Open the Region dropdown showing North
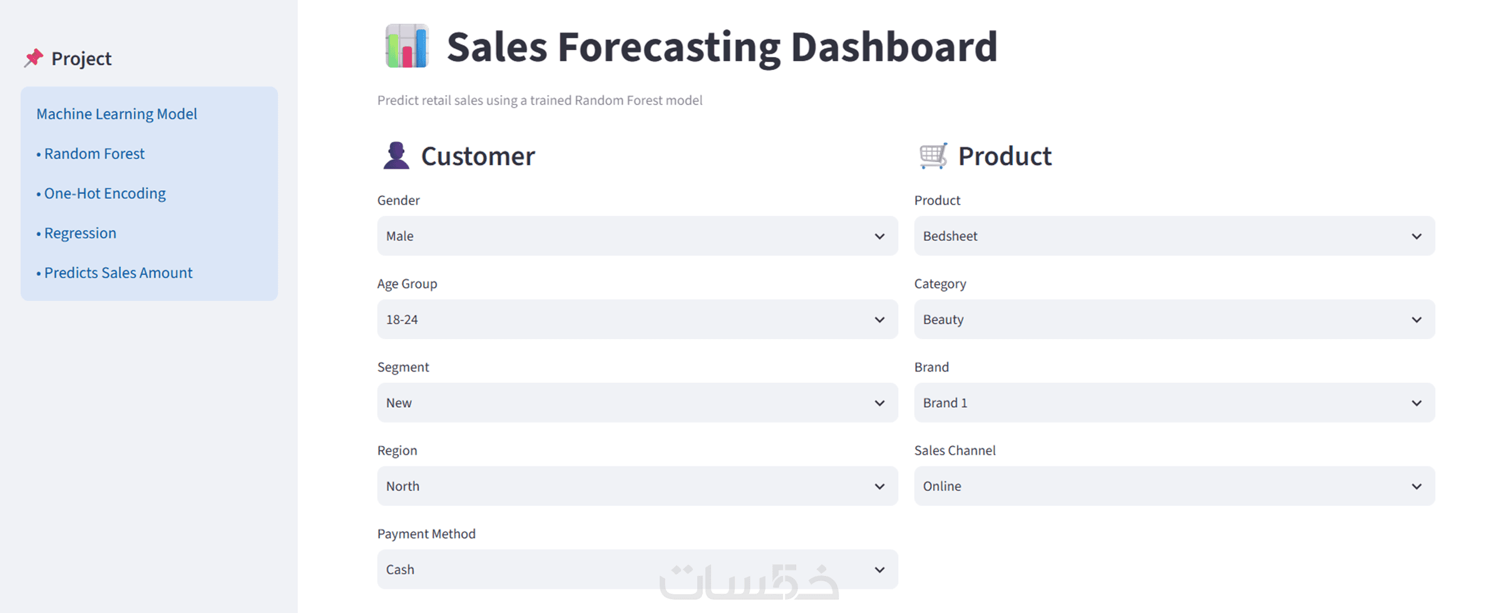The width and height of the screenshot is (1499, 613). click(x=637, y=486)
